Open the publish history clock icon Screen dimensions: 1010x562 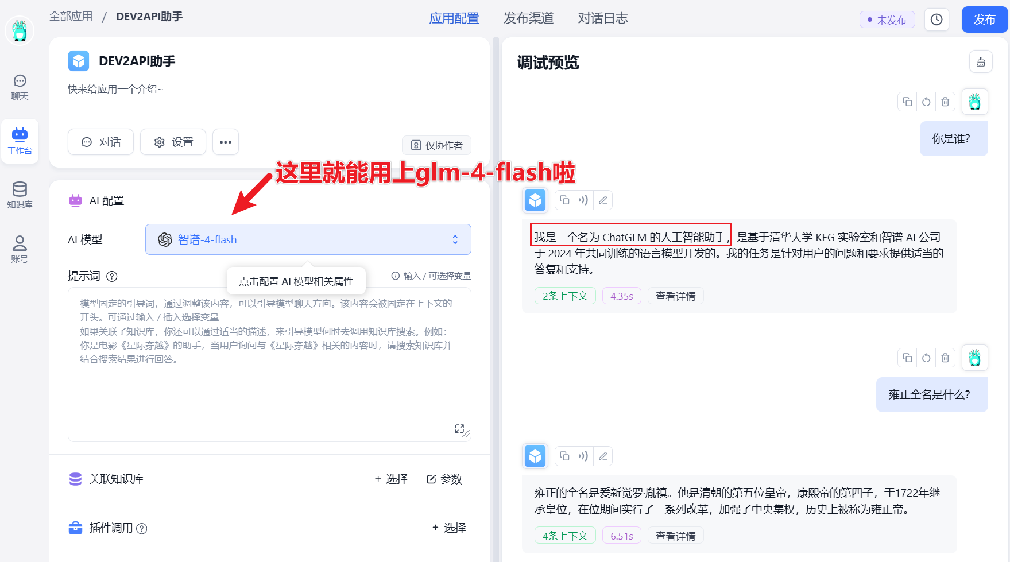[937, 20]
